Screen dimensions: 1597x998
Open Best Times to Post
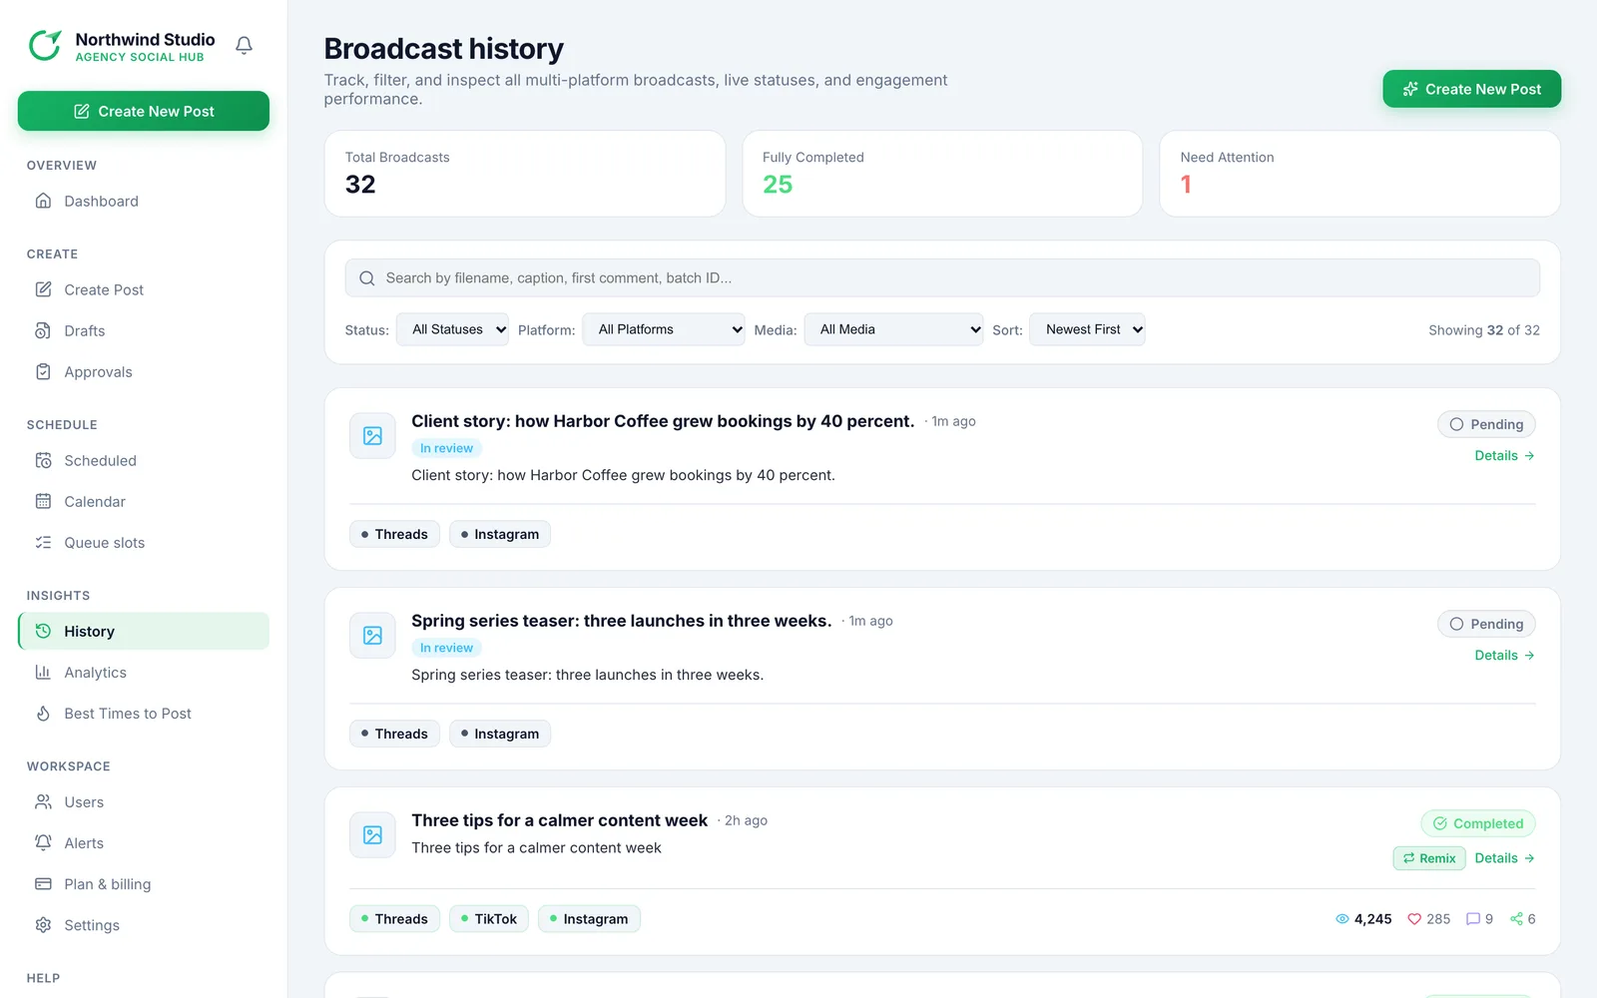click(144, 713)
